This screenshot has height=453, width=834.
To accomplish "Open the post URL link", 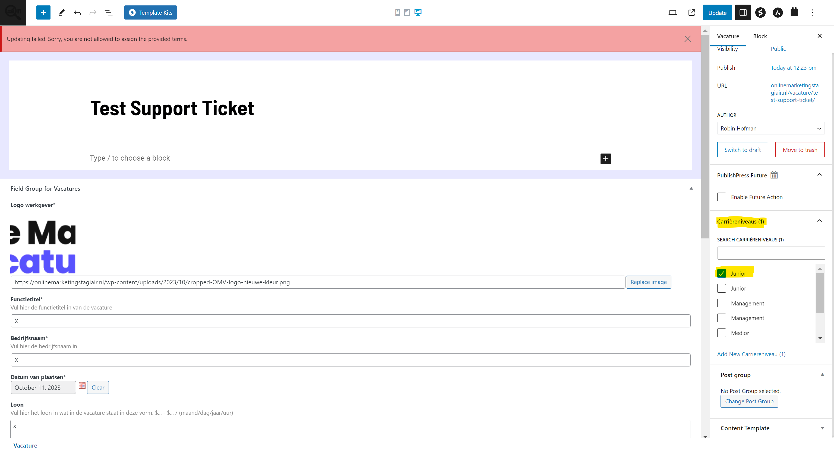I will tap(794, 92).
